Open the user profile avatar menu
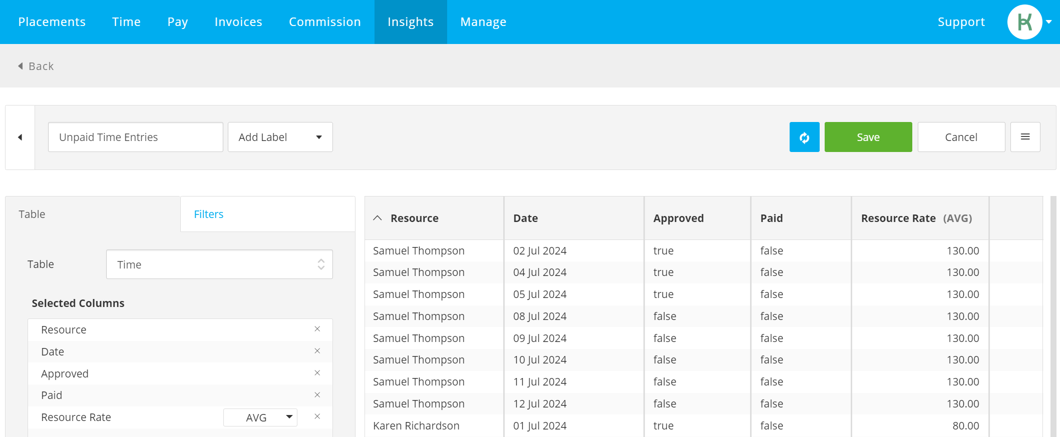This screenshot has height=437, width=1060. (x=1024, y=22)
